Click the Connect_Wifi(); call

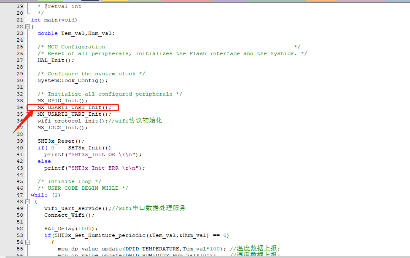69,215
